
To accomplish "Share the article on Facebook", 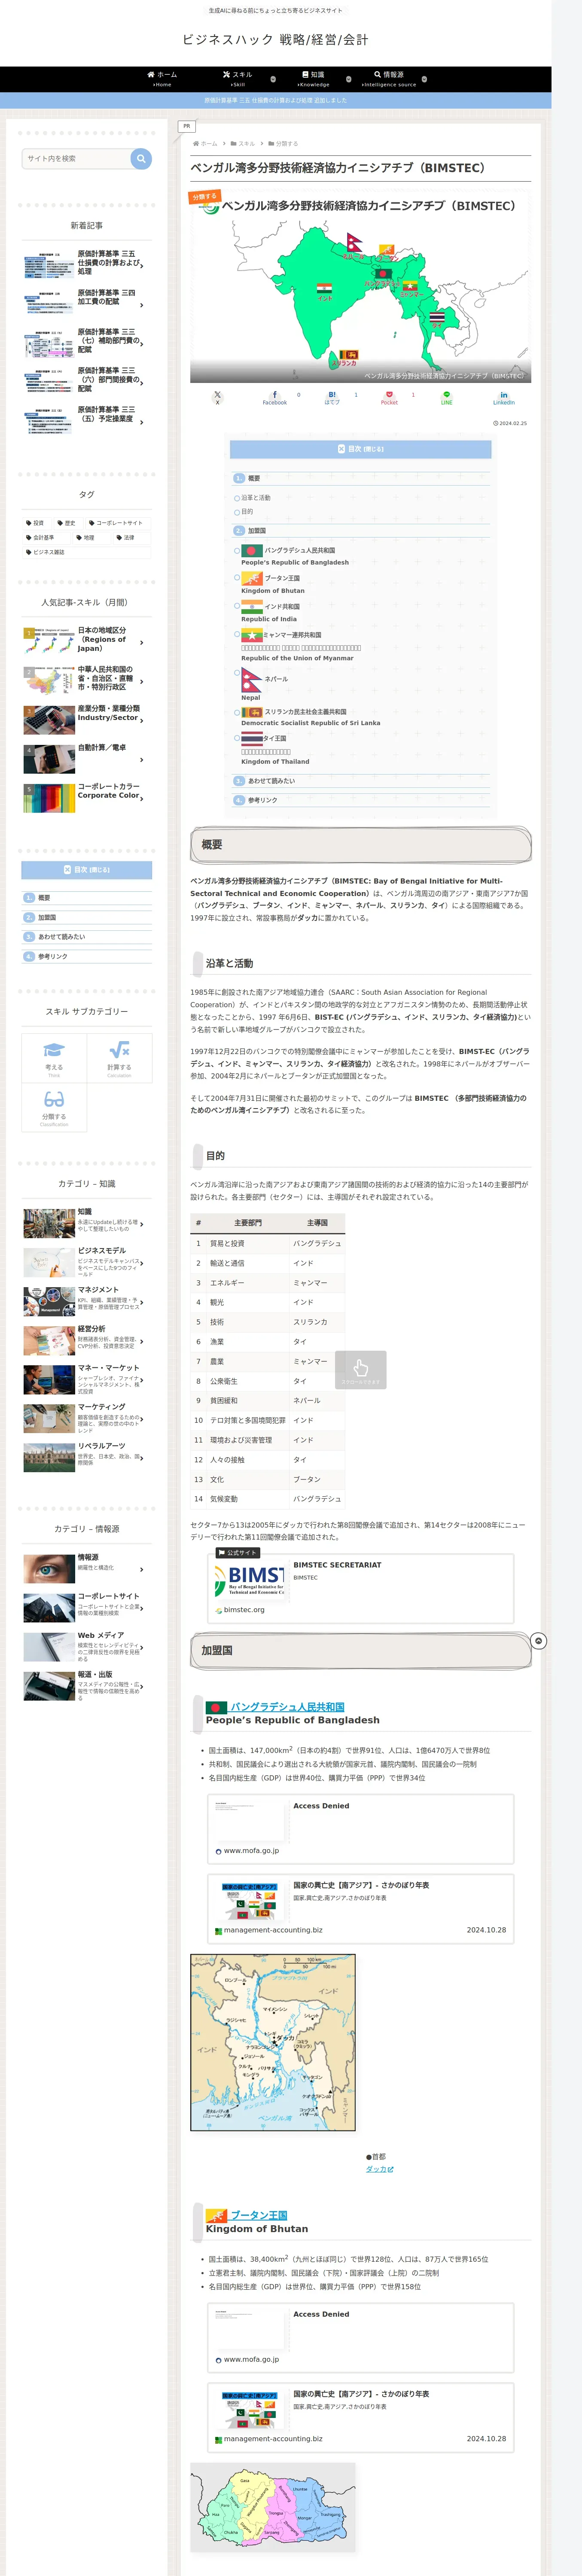I will tap(274, 397).
